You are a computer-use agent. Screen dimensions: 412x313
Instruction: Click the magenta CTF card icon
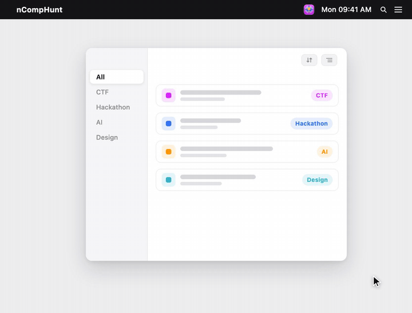coord(168,96)
